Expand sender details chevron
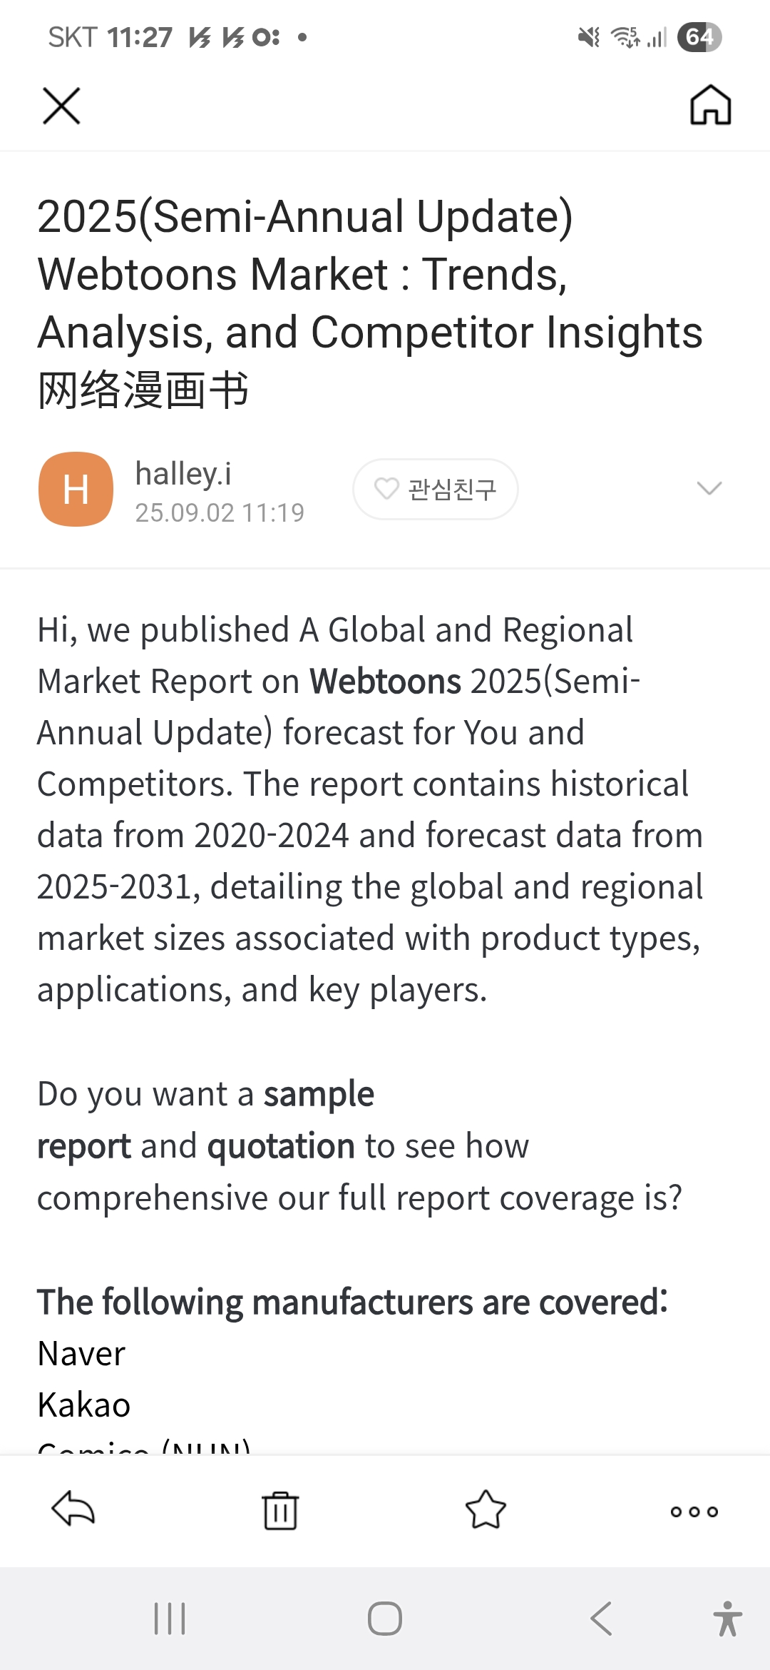The height and width of the screenshot is (1670, 770). (x=709, y=488)
